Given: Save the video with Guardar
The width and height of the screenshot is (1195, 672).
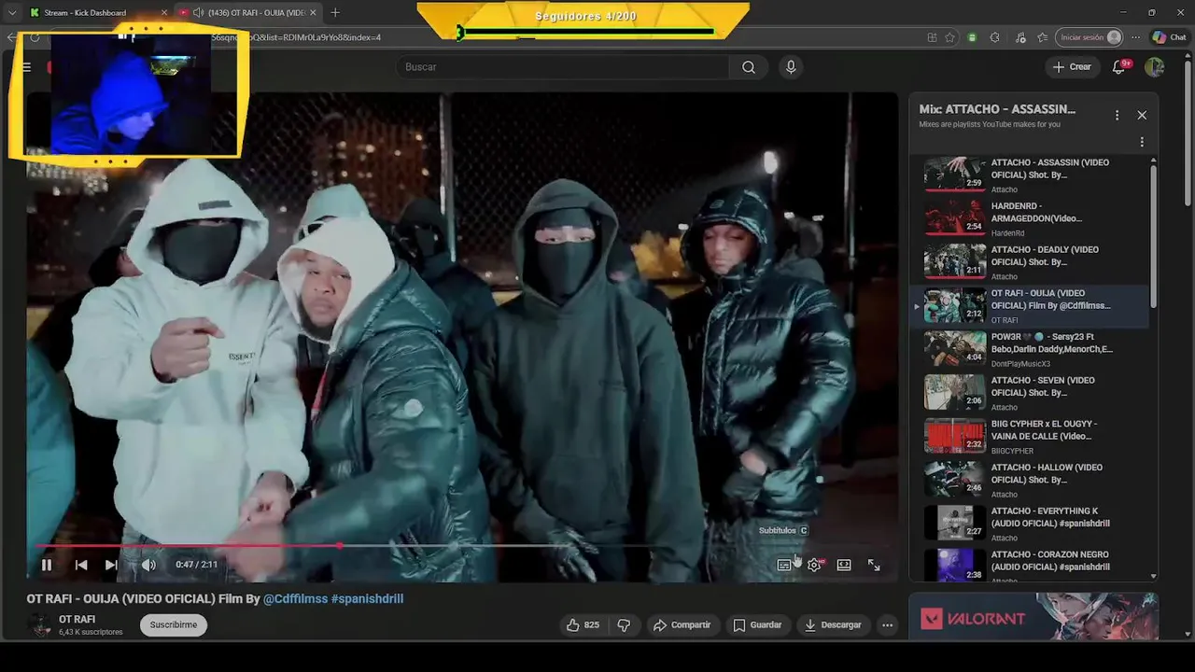Looking at the screenshot, I should 757,625.
